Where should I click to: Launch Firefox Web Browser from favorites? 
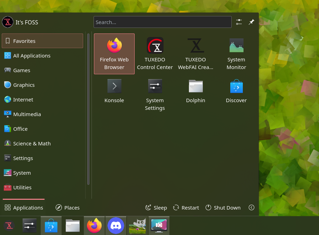(114, 54)
